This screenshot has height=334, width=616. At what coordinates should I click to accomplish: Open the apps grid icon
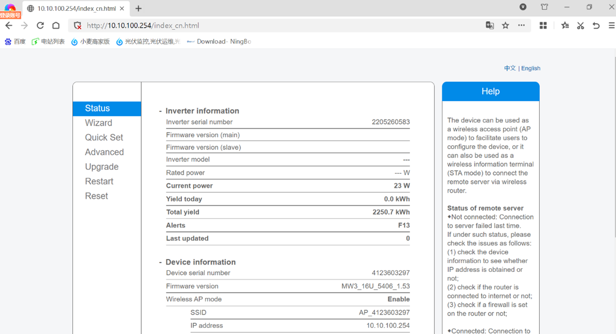(543, 26)
